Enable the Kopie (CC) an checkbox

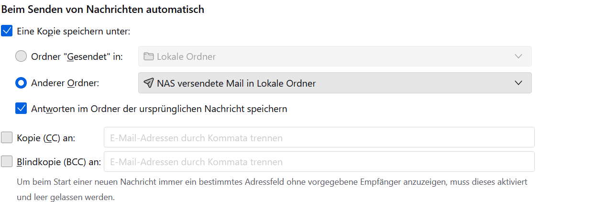pos(7,138)
